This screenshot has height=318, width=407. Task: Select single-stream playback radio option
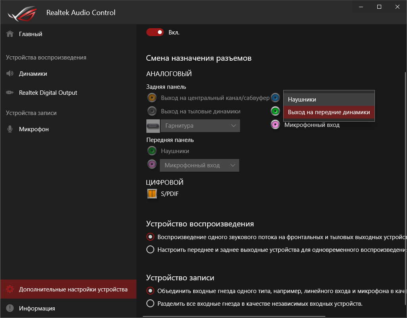pos(150,237)
